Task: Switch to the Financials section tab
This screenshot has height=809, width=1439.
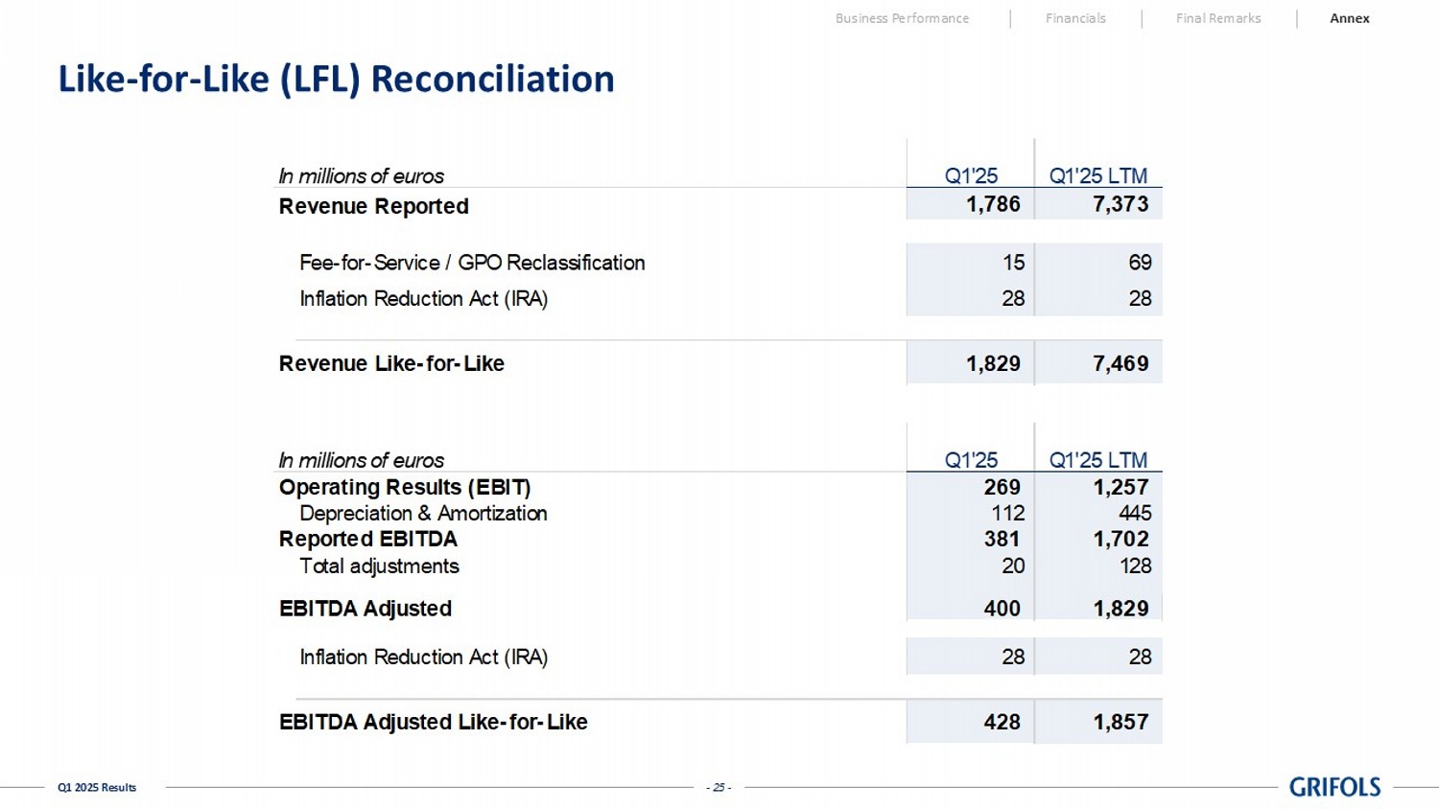Action: [x=1074, y=18]
